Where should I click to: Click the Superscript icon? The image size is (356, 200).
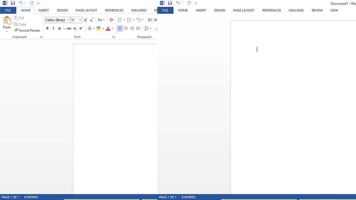click(81, 29)
